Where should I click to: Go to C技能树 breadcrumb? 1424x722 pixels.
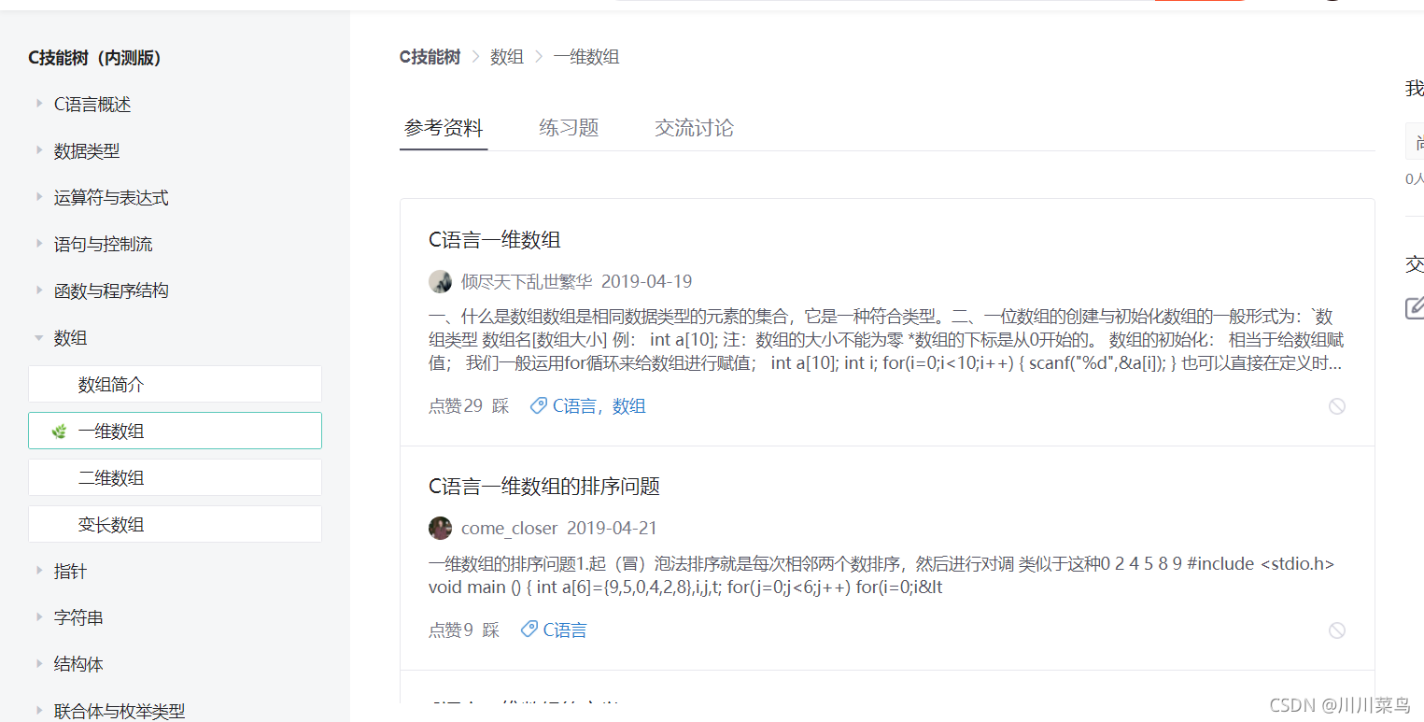pos(430,57)
